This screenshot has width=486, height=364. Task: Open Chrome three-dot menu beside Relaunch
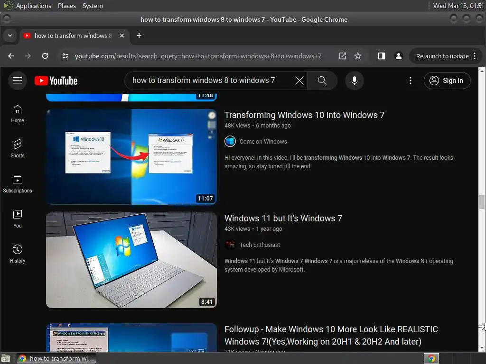point(475,56)
